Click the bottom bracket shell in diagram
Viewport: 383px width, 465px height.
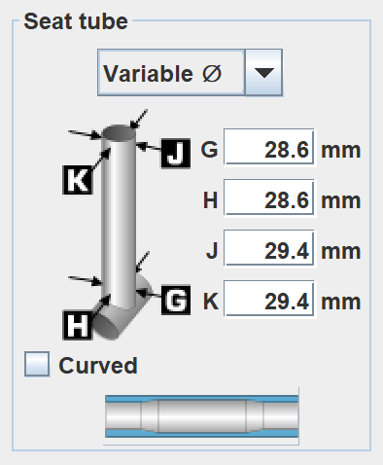[x=120, y=319]
